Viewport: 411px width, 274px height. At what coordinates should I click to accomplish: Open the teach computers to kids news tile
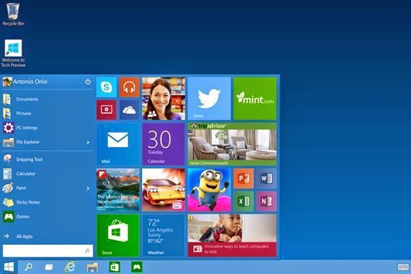click(x=232, y=236)
